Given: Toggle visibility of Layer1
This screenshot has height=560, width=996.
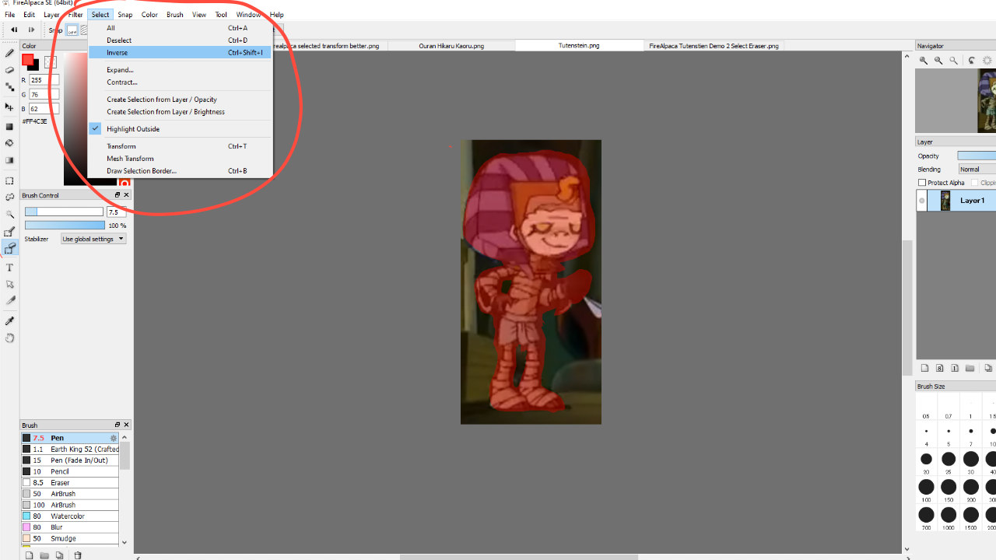Looking at the screenshot, I should point(922,201).
